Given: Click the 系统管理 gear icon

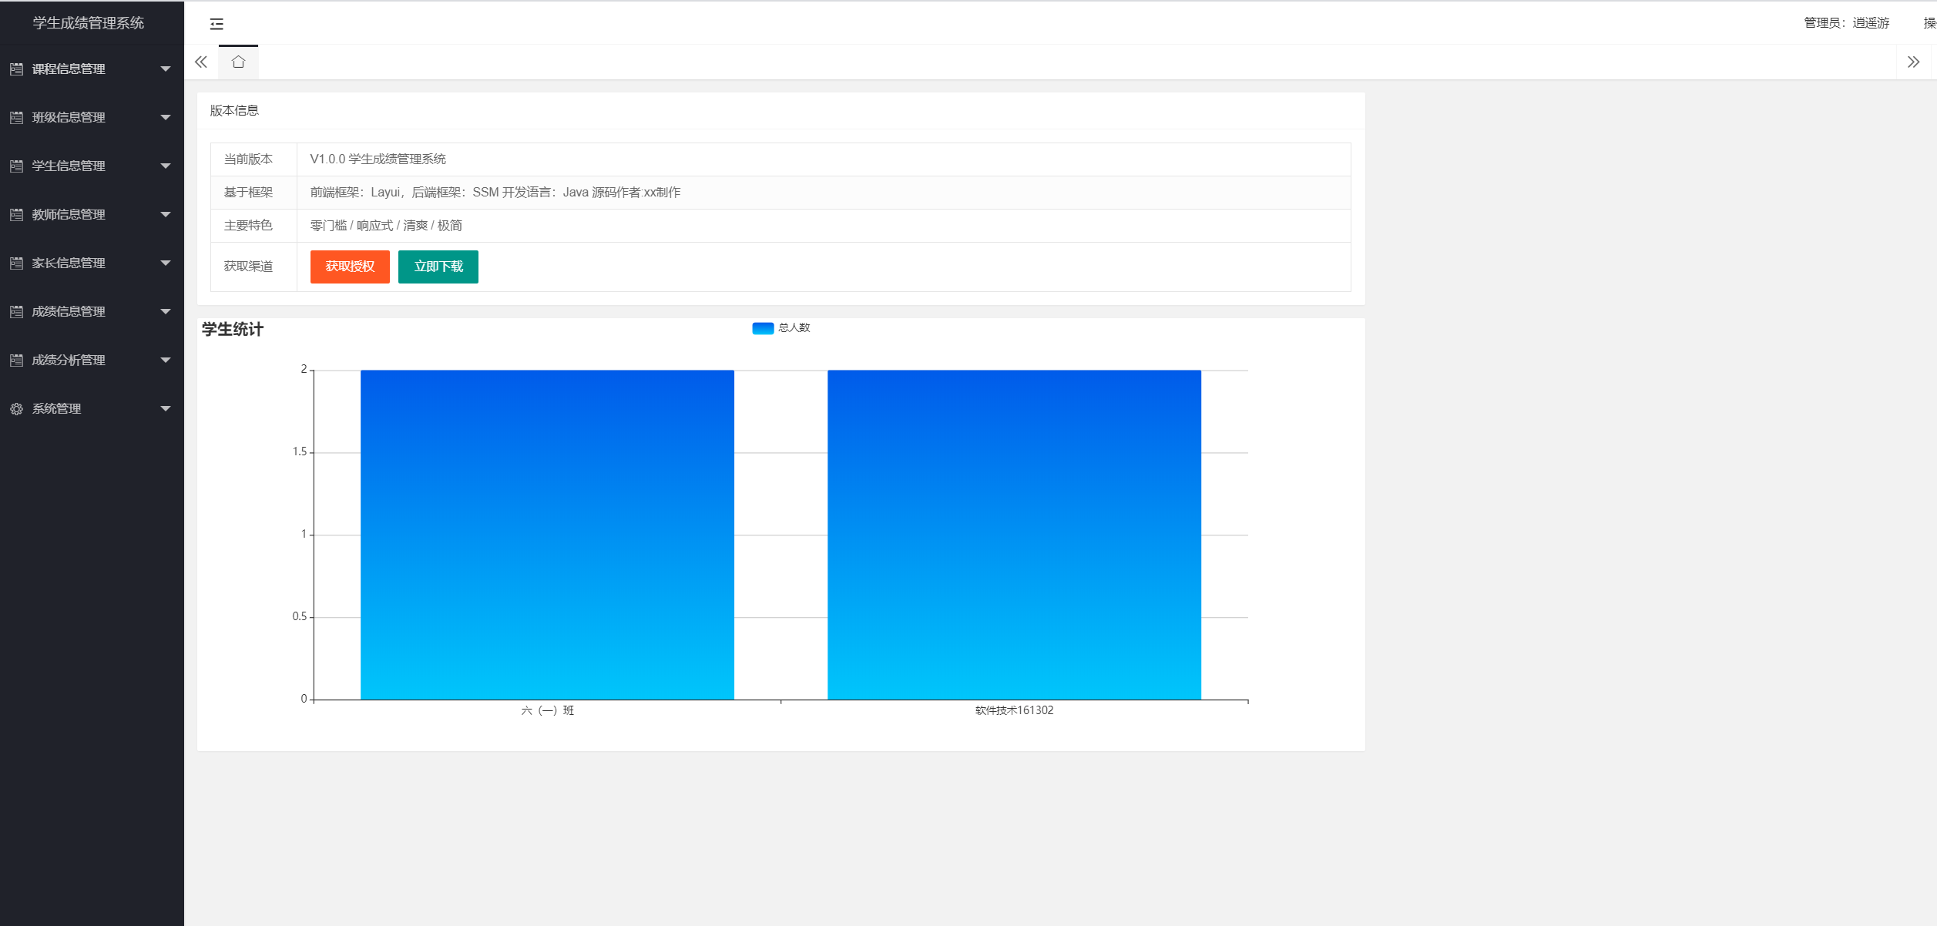Looking at the screenshot, I should (x=16, y=409).
